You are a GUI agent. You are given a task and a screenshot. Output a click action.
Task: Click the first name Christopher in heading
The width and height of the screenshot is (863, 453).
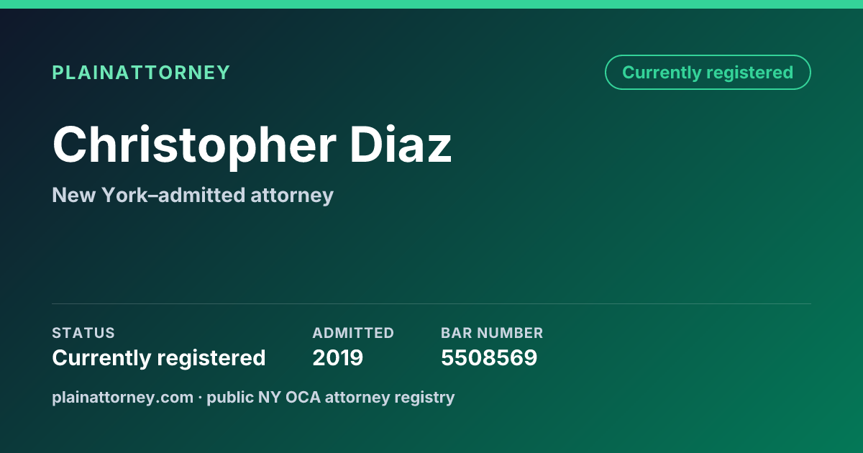point(194,145)
